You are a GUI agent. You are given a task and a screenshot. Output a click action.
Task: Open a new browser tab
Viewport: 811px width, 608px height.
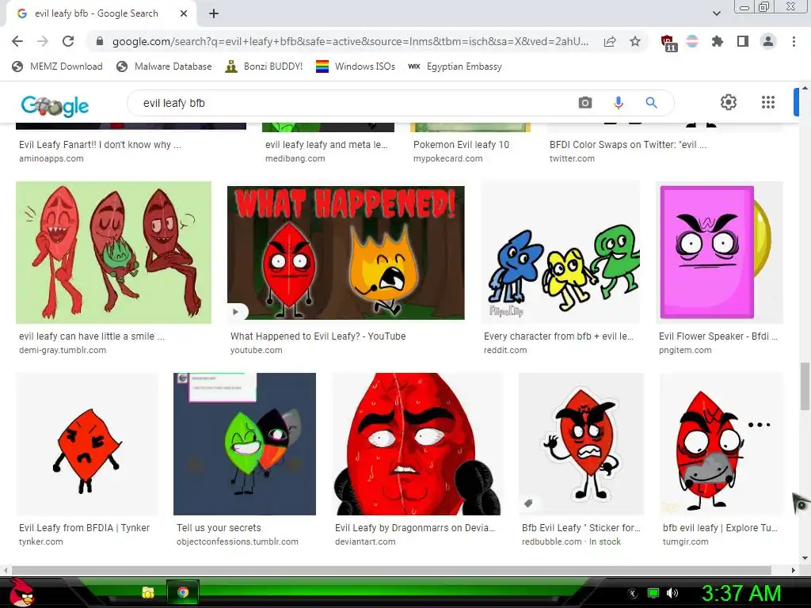coord(214,13)
